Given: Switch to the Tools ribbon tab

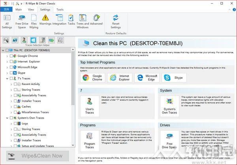Looking at the screenshot, I should pyautogui.click(x=60, y=9).
